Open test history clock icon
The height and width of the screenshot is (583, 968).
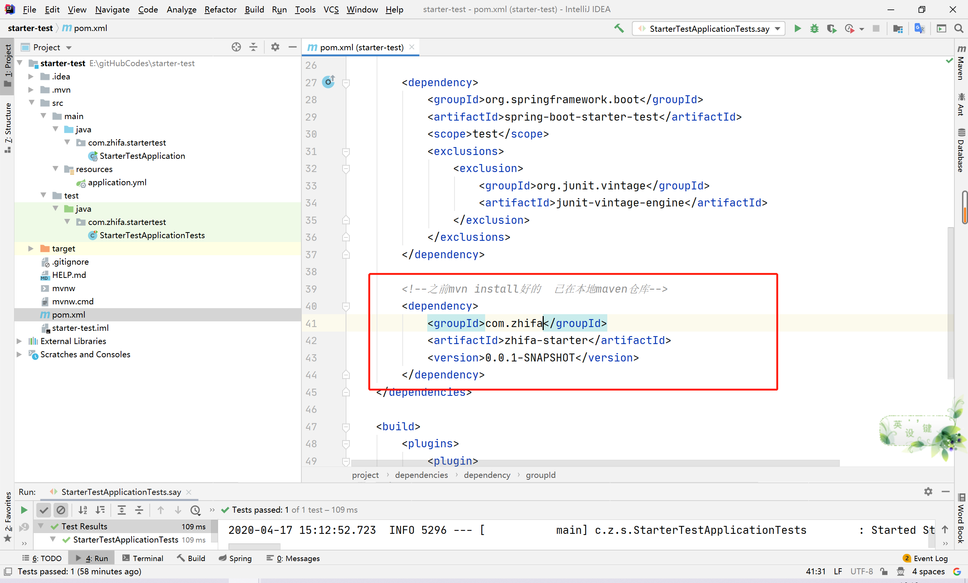click(195, 510)
